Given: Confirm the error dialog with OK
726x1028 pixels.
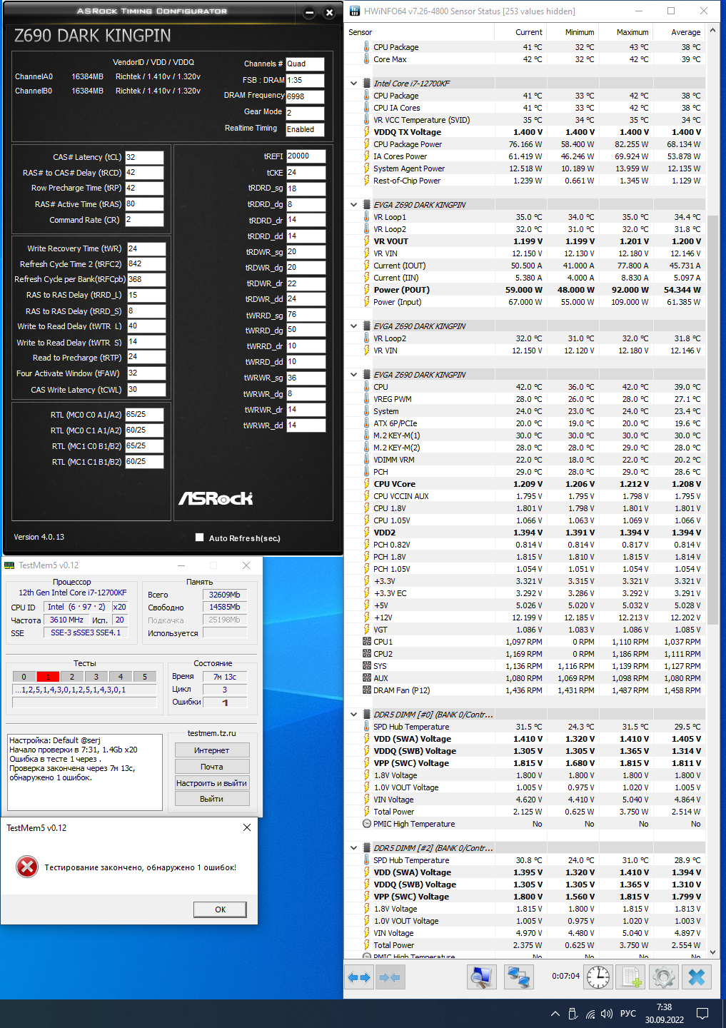Looking at the screenshot, I should coord(221,909).
